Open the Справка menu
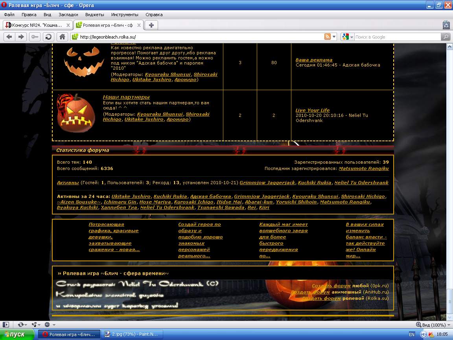The height and width of the screenshot is (340, 453). coord(154,15)
